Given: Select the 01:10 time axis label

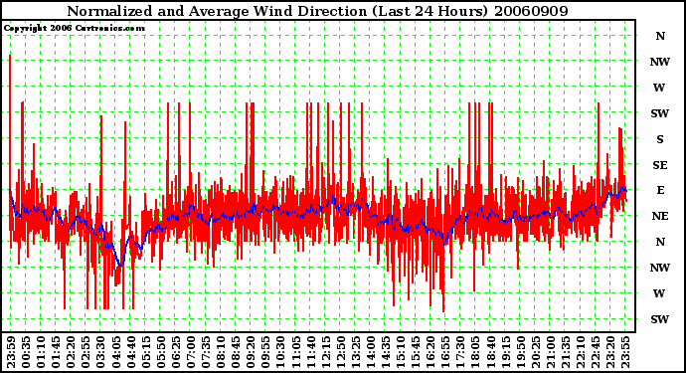Looking at the screenshot, I should coord(41,352).
